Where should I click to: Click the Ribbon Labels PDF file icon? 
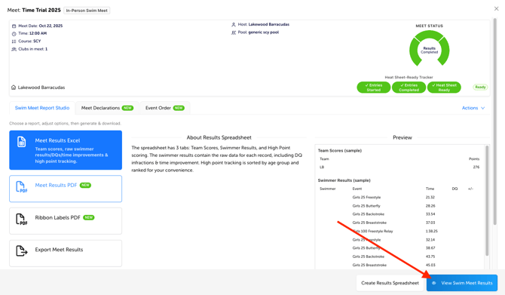21,220
